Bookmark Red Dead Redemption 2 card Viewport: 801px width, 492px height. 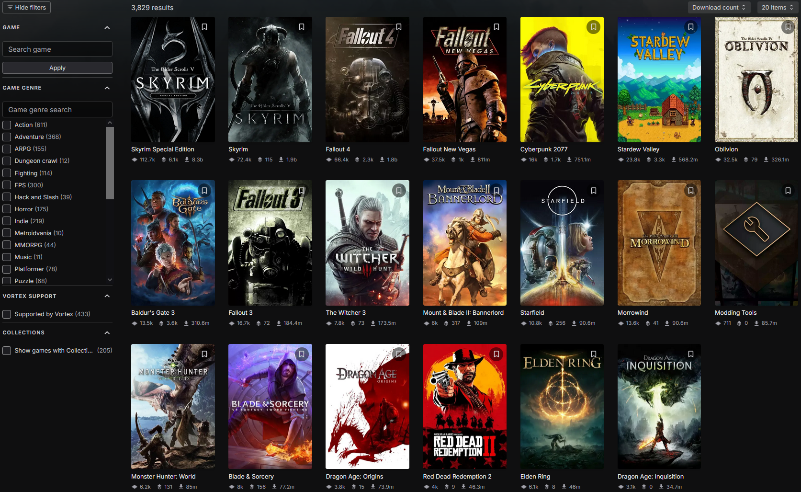pos(496,354)
